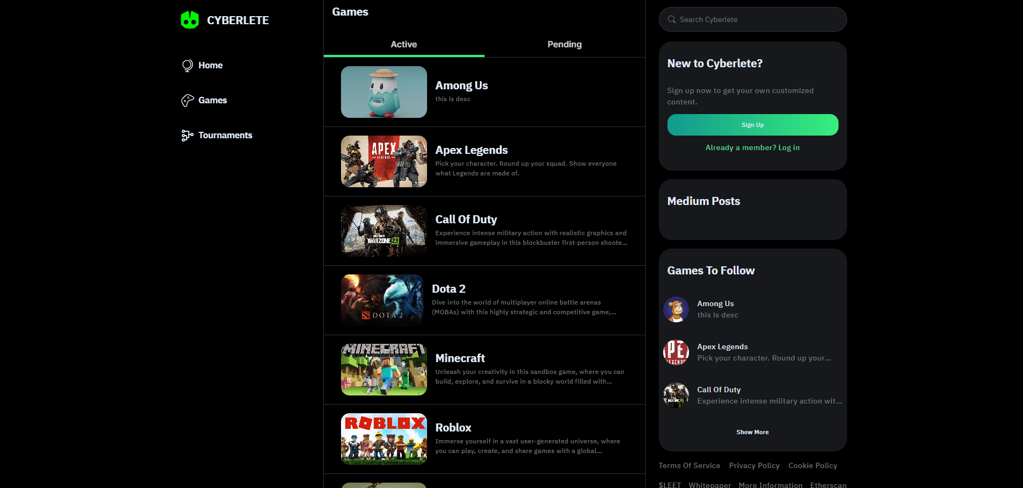Open the Home sidebar link
The width and height of the screenshot is (1023, 488).
210,65
